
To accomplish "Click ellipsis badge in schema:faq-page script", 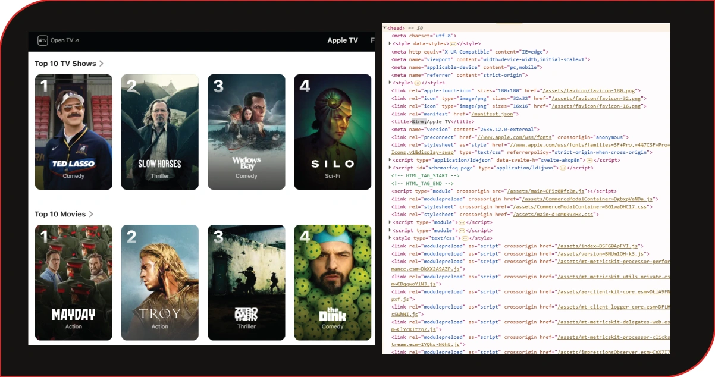I will pyautogui.click(x=562, y=168).
